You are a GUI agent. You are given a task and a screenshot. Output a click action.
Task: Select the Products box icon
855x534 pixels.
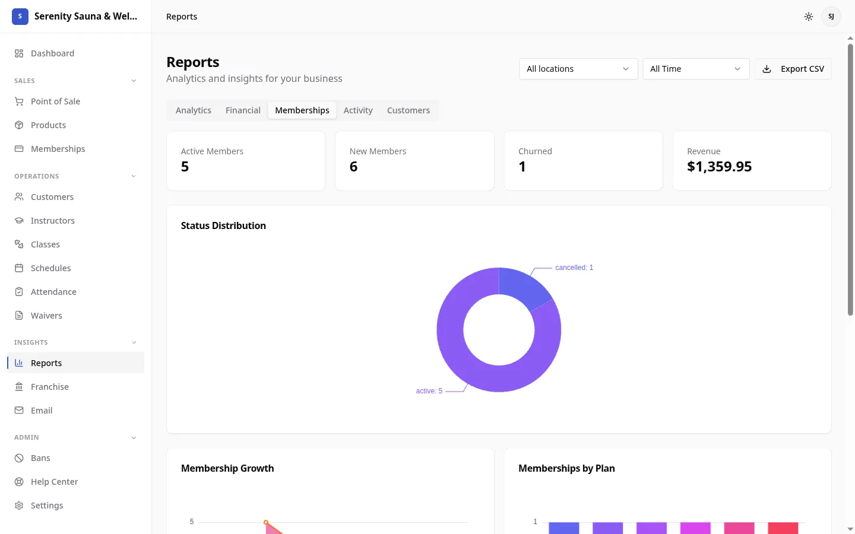[x=19, y=125]
